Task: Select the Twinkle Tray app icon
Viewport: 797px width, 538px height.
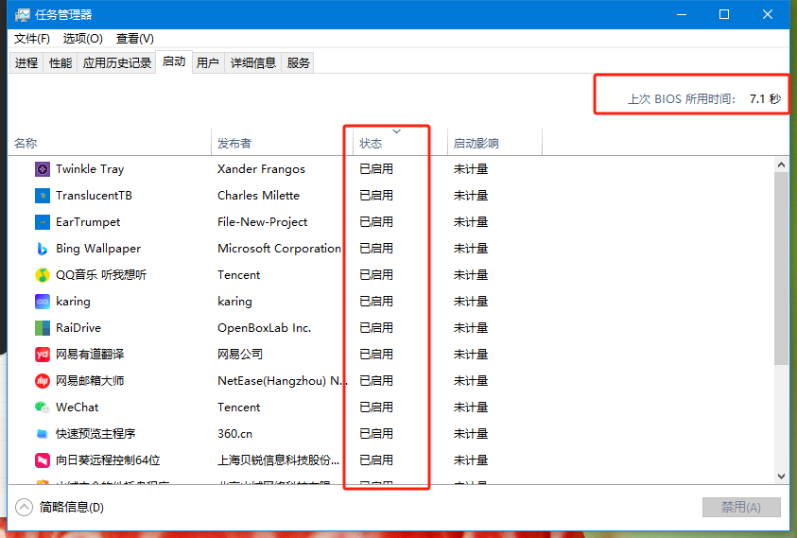Action: pos(43,169)
